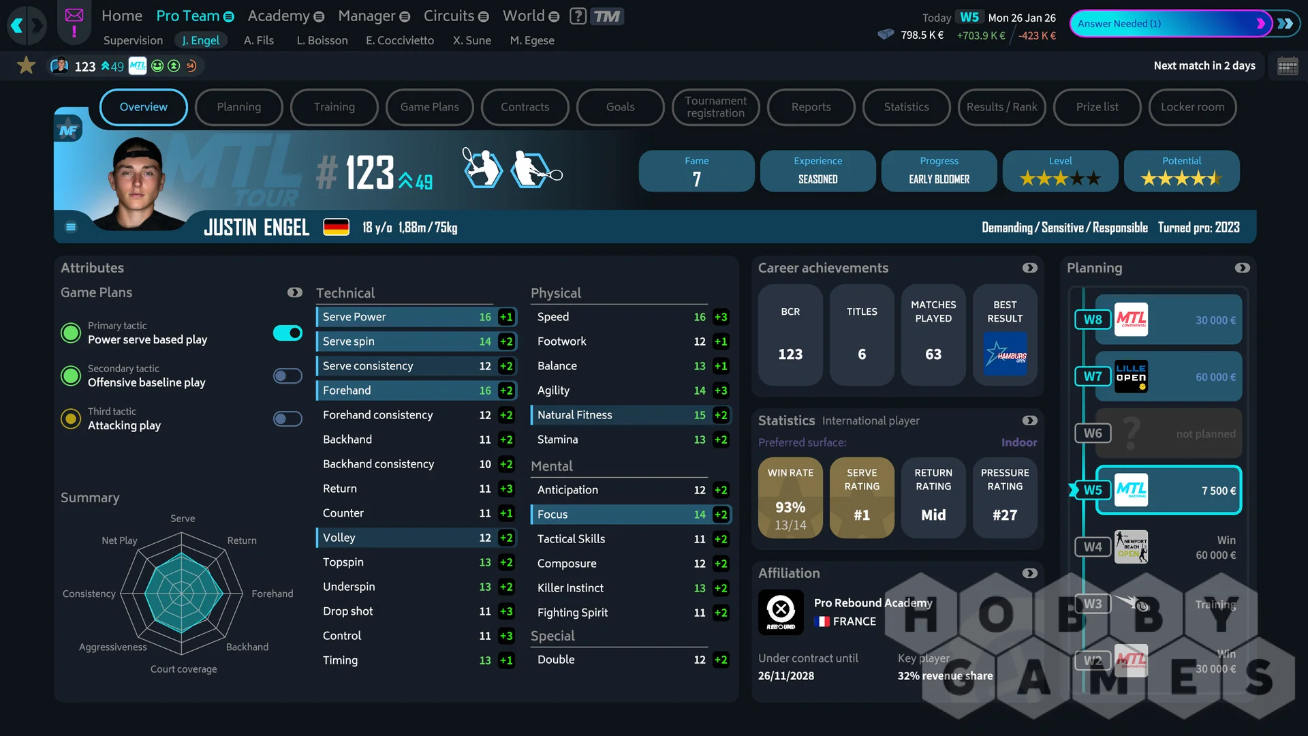Select player A. Fils
1308x736 pixels.
(x=259, y=40)
